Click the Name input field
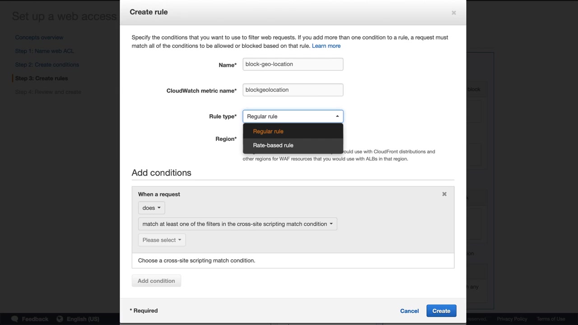This screenshot has height=325, width=578. 293,64
